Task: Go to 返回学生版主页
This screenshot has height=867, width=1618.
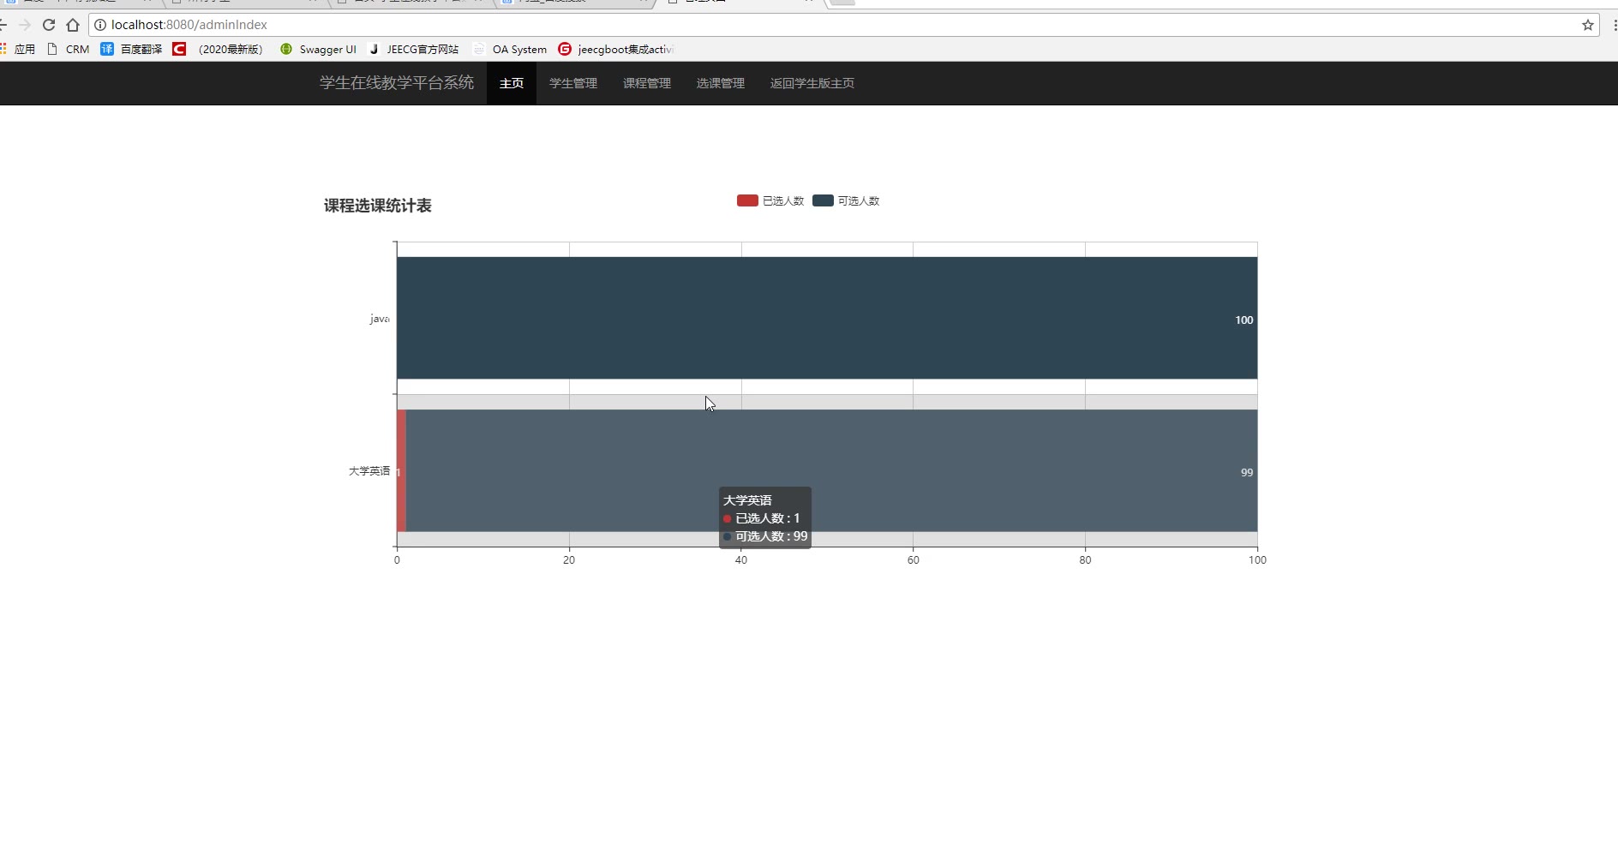Action: pyautogui.click(x=812, y=83)
